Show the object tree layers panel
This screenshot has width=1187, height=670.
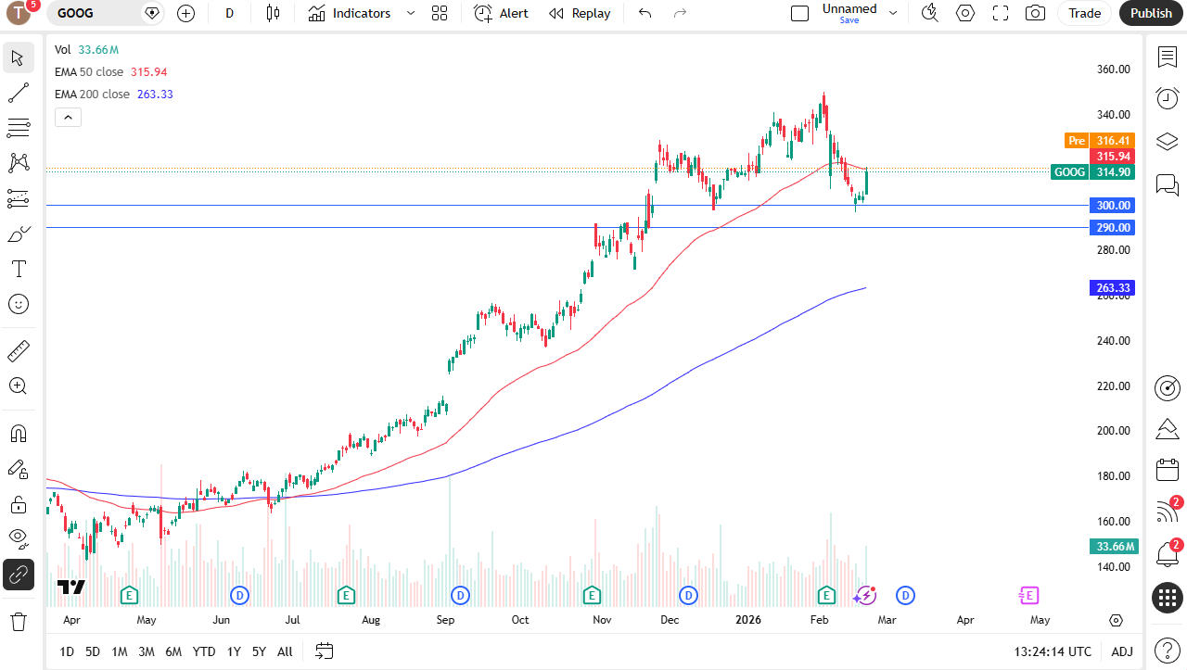(1168, 142)
